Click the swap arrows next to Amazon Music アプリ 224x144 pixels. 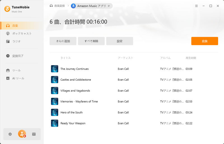[x=109, y=6]
